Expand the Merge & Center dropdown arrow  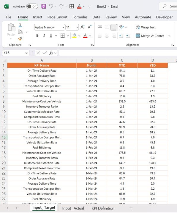point(169,36)
